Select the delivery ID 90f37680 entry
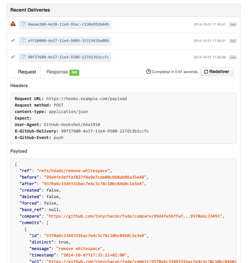This screenshot has width=248, height=263. click(x=65, y=57)
